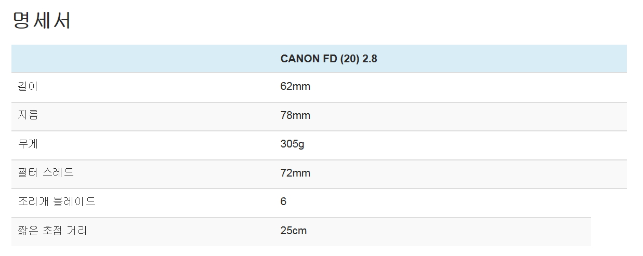The width and height of the screenshot is (643, 256).
Task: Click the 짧은 초점 거리 row label
Action: [x=53, y=231]
